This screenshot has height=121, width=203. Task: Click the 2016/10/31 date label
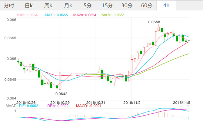click(x=96, y=103)
